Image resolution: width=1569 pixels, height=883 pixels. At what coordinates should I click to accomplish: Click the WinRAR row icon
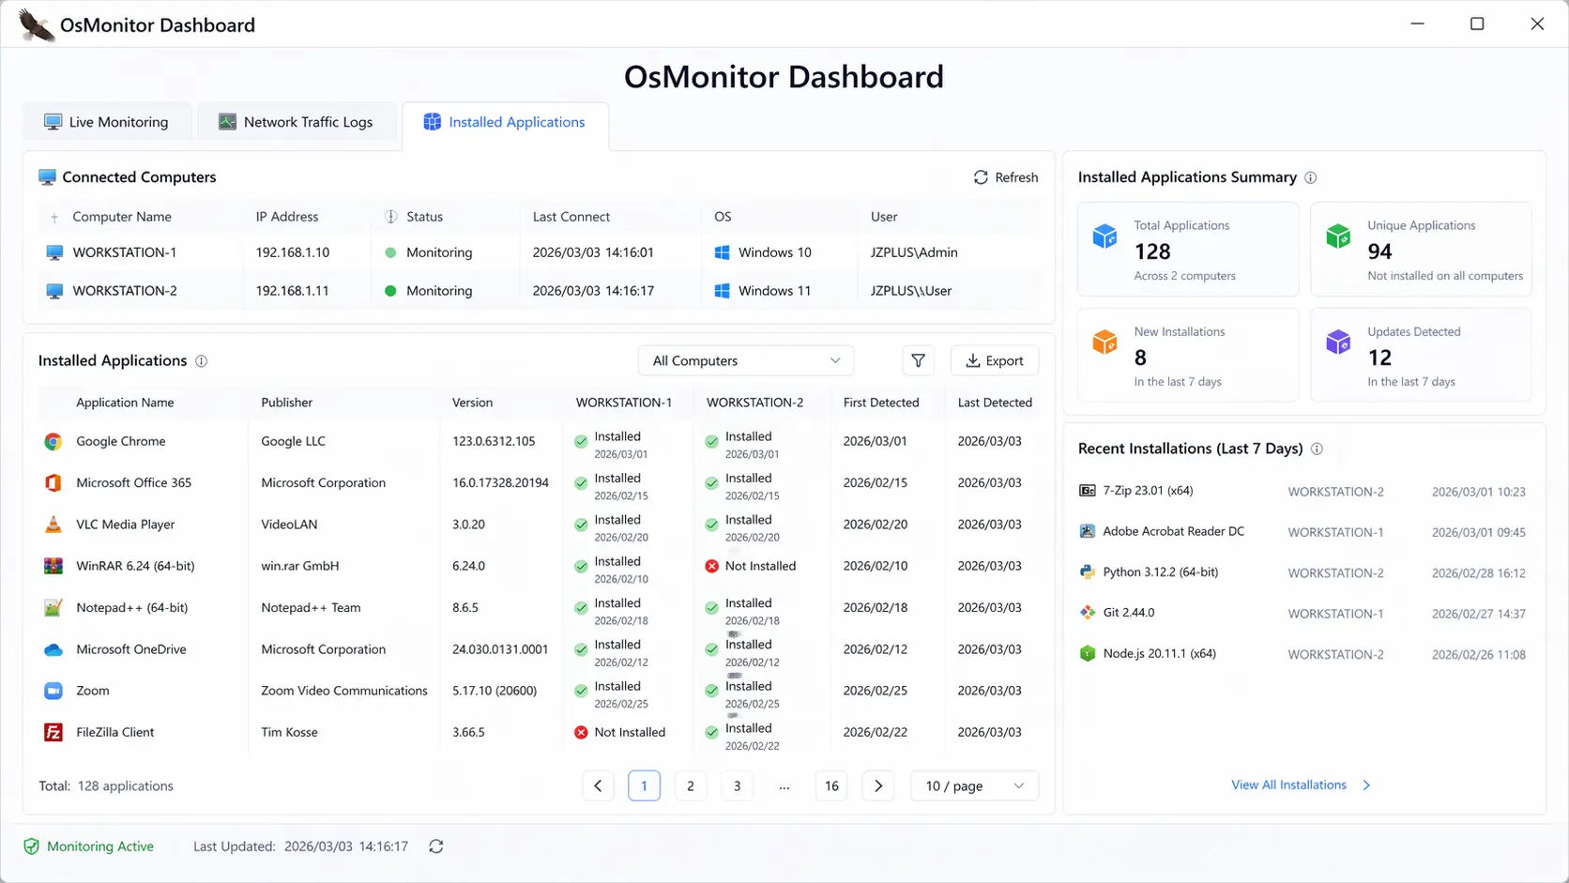coord(53,566)
